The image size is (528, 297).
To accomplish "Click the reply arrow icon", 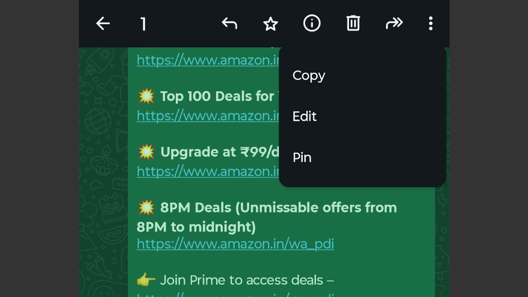I will point(229,24).
